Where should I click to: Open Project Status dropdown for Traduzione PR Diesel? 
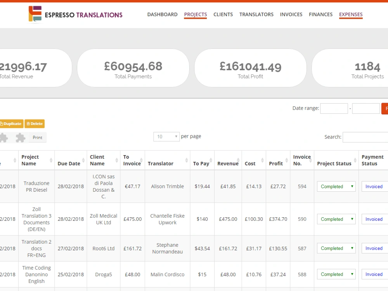[x=336, y=187]
